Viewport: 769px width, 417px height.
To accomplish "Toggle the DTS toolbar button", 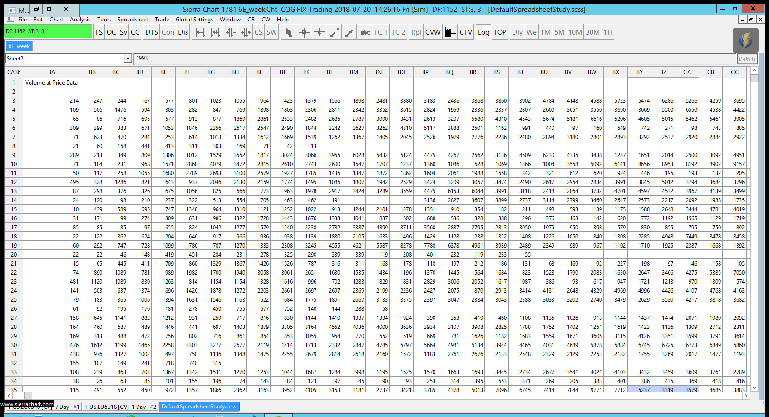I will tap(151, 32).
